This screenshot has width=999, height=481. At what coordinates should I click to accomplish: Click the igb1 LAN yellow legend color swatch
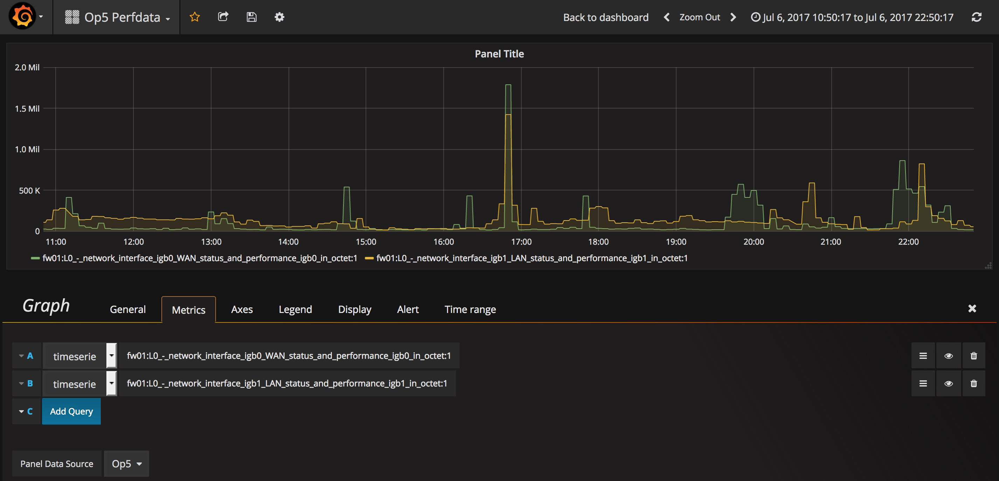pyautogui.click(x=369, y=258)
